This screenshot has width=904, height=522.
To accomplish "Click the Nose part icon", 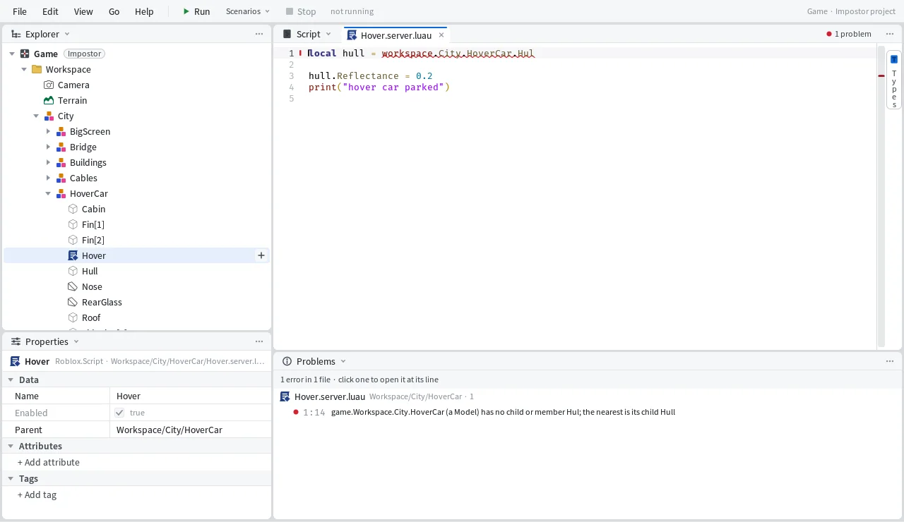I will click(73, 286).
